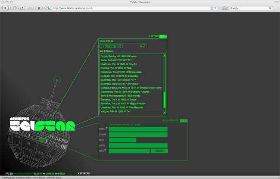Skip to the next track in the player

pos(110,46)
